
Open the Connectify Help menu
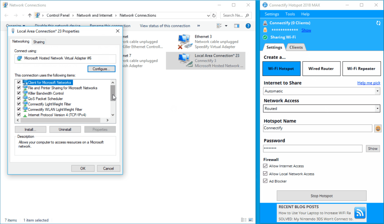coord(305,14)
